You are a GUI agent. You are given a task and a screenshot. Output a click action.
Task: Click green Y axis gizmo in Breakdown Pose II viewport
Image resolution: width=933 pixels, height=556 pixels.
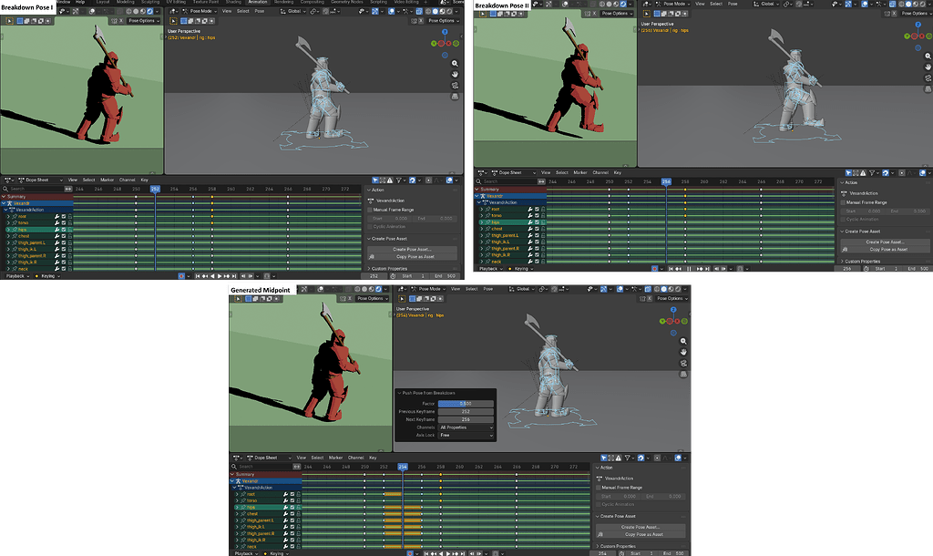tap(907, 36)
